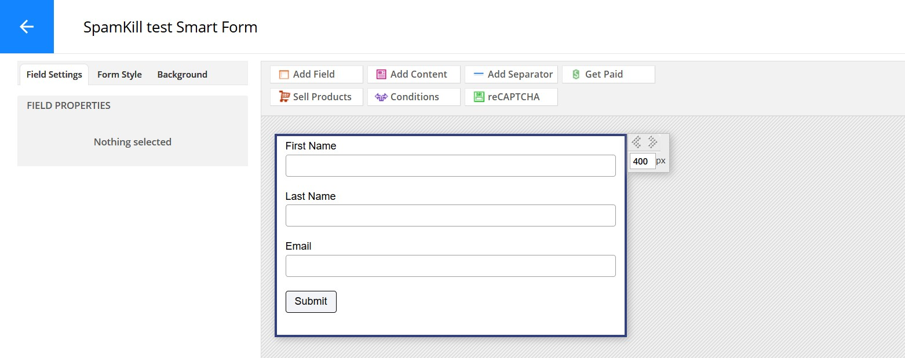Click the shopping cart Sell Products icon
The width and height of the screenshot is (905, 358).
tap(284, 97)
